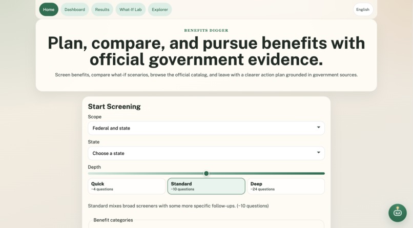Screen dimensions: 413x228
Task: Open the Scope dropdown showing Federal and state
Action: click(x=206, y=128)
